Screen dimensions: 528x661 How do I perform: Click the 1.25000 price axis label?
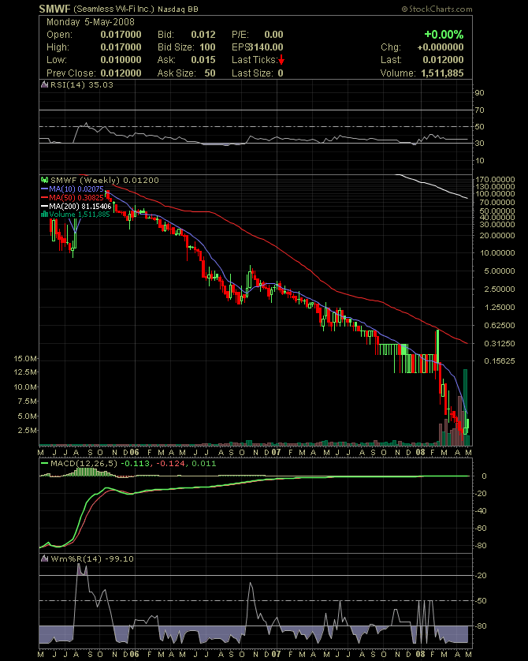coord(500,308)
